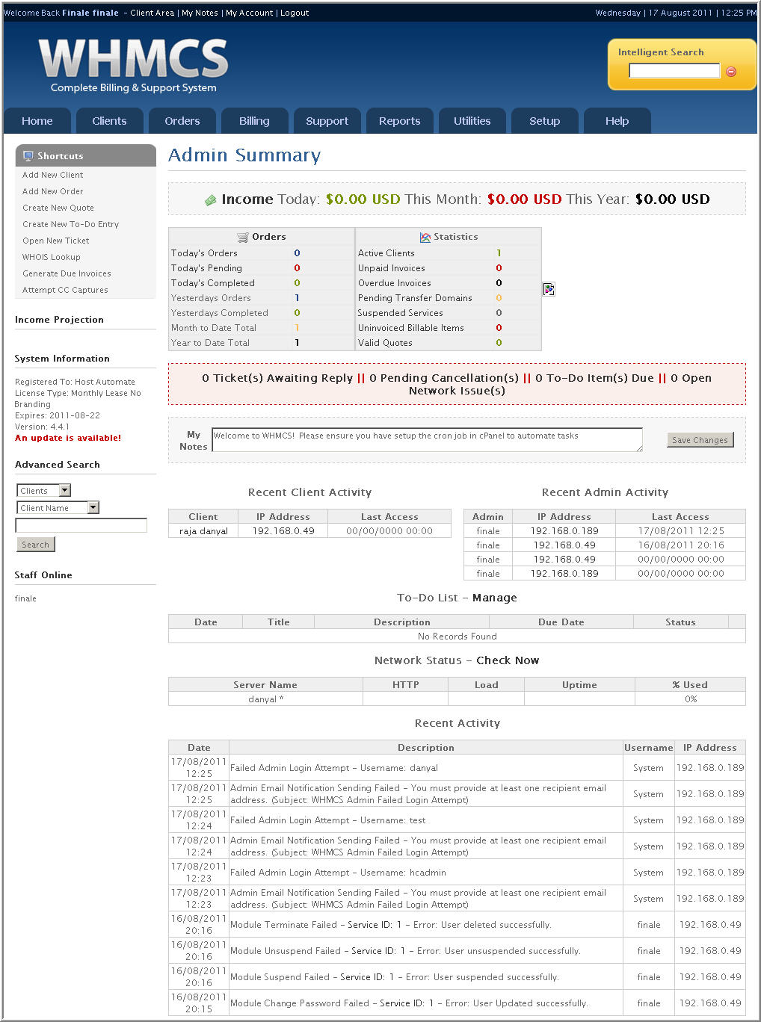Open the top My Notes link
Image resolution: width=761 pixels, height=1022 pixels.
point(200,13)
